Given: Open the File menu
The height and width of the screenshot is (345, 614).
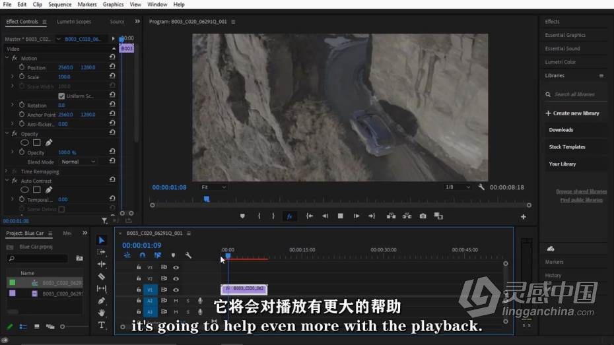Looking at the screenshot, I should 7,5.
